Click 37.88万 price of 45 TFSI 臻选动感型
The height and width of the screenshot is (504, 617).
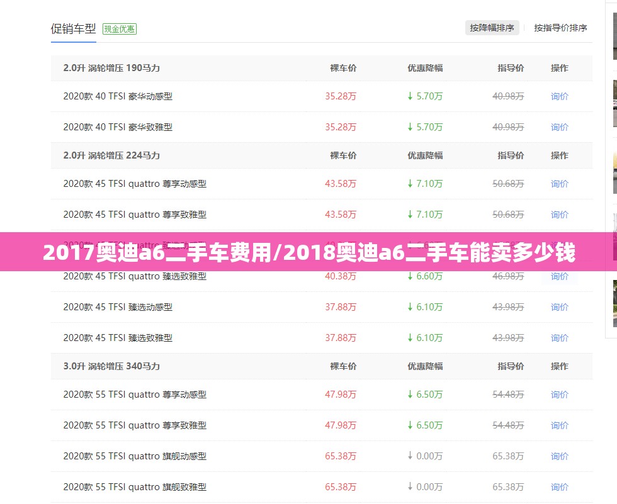click(x=341, y=307)
